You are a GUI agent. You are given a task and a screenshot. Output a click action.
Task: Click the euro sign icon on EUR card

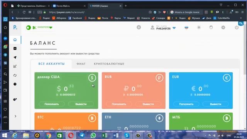(227, 78)
